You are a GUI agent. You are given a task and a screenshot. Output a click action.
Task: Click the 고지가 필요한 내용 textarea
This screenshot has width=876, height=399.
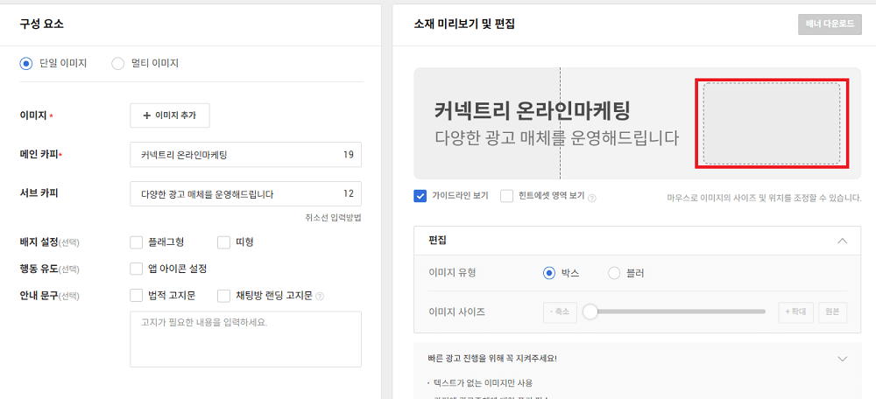[246, 339]
